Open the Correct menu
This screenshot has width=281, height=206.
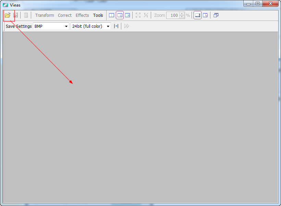click(65, 15)
